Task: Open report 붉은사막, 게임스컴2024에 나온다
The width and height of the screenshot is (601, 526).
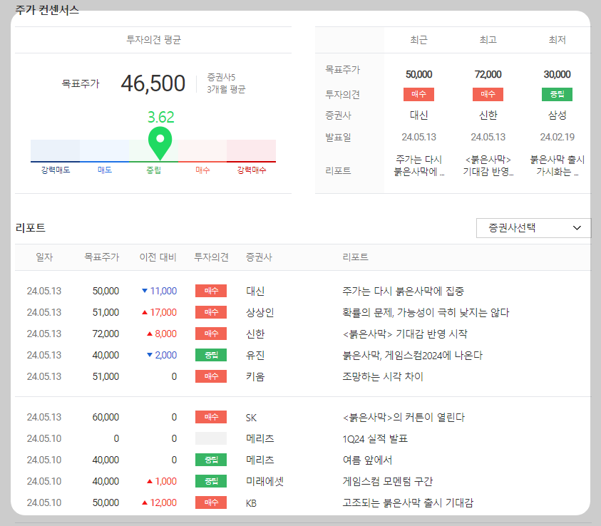Action: (412, 356)
